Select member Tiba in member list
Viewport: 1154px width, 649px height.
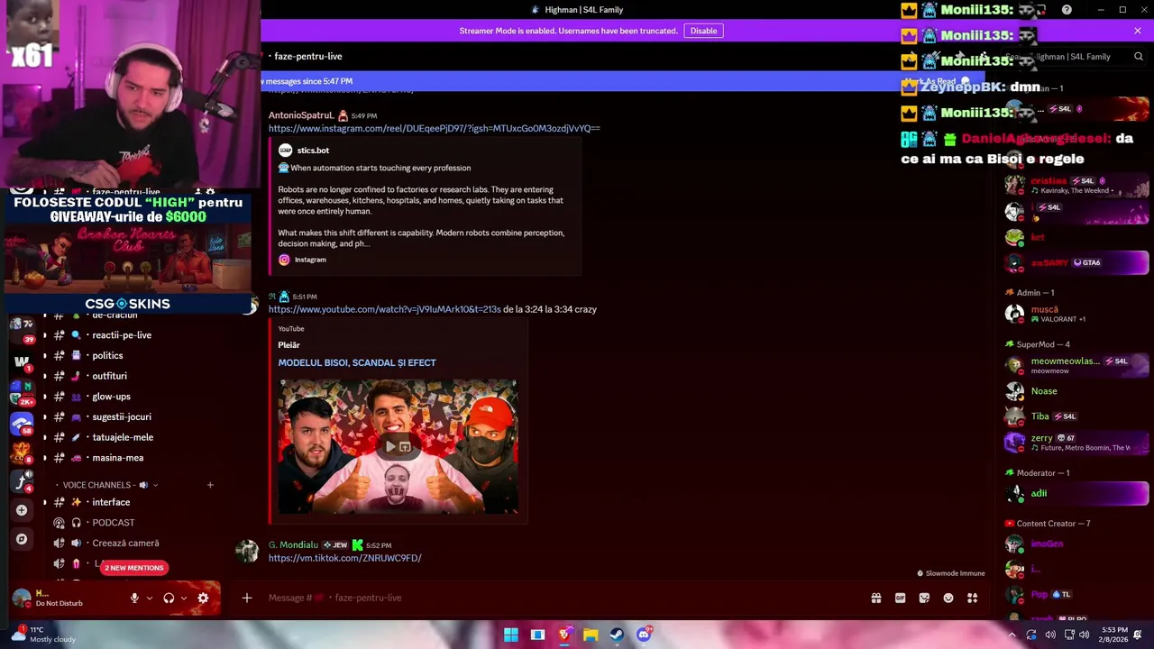(1076, 416)
